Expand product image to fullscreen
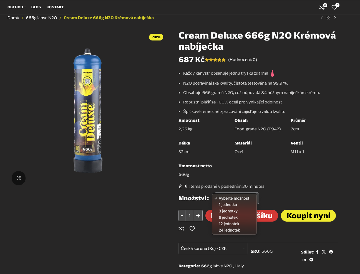 coord(19,178)
